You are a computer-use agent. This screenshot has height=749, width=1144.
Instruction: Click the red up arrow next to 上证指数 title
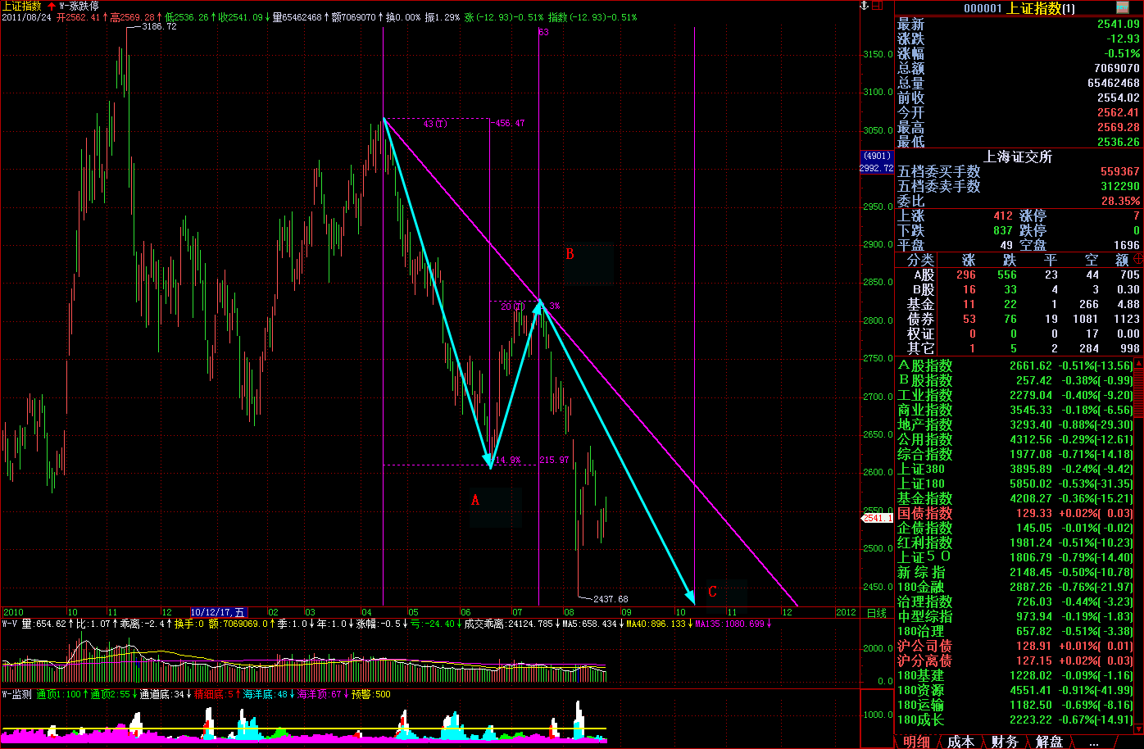pos(52,6)
